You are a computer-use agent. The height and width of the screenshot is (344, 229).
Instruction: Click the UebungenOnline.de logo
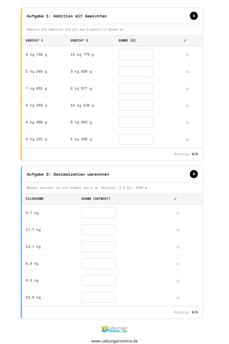pyautogui.click(x=114, y=329)
